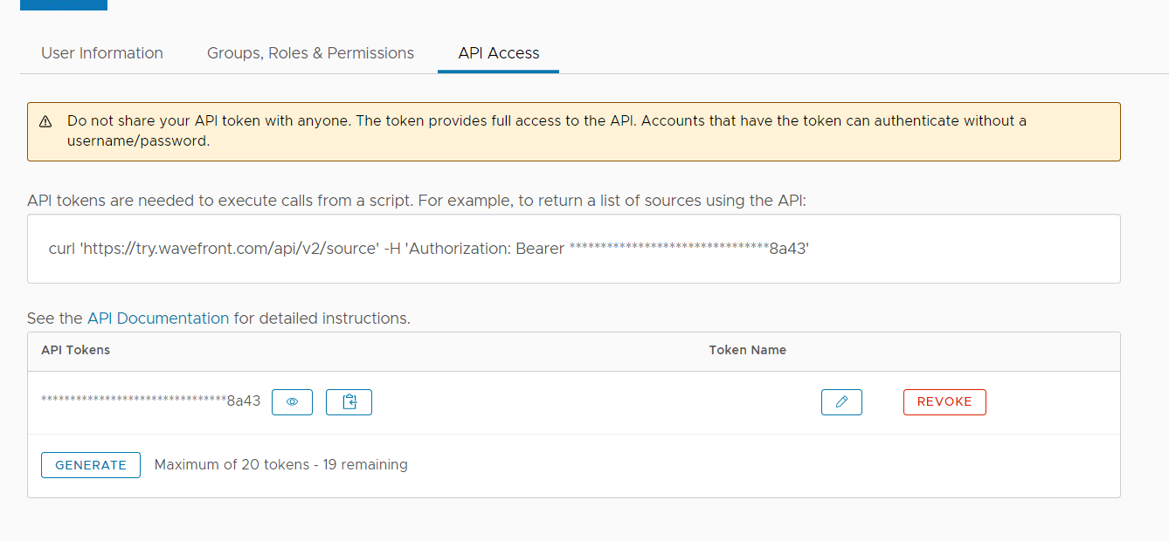Select the masked token text in the table row

click(150, 401)
